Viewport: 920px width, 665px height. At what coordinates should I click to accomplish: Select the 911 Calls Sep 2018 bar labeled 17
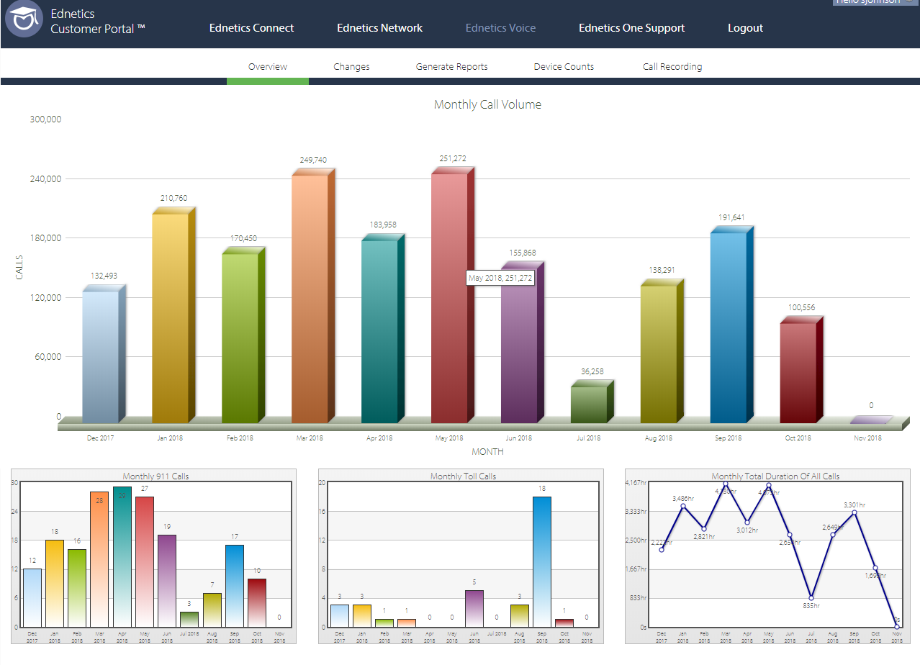click(235, 586)
